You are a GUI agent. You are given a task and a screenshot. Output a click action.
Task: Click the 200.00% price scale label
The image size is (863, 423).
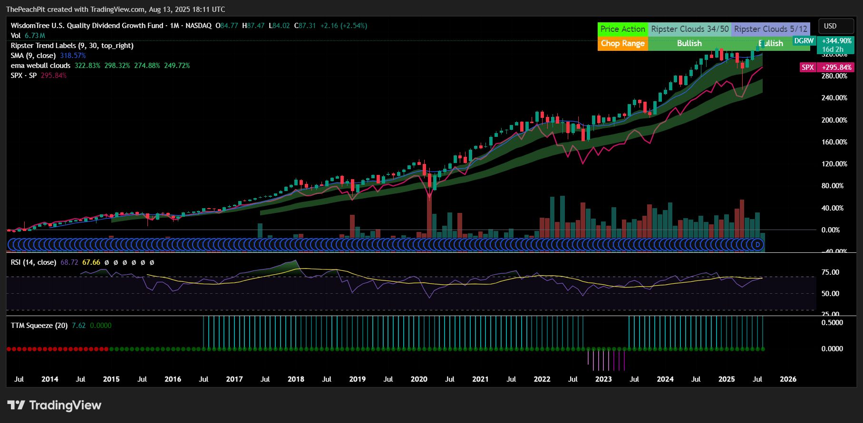[834, 120]
